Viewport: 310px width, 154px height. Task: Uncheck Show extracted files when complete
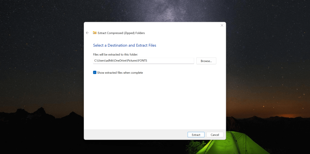tap(95, 72)
